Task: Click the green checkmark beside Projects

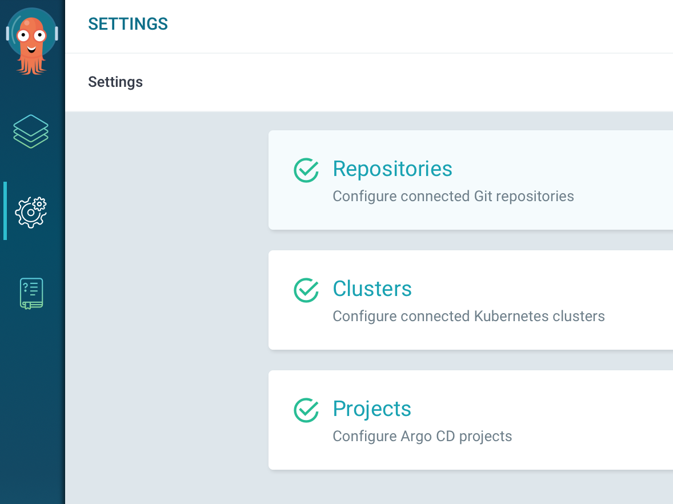Action: coord(306,410)
